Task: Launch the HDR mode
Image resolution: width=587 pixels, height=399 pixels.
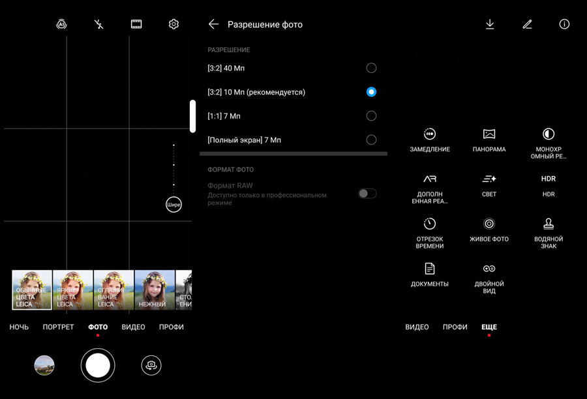Action: (x=549, y=185)
